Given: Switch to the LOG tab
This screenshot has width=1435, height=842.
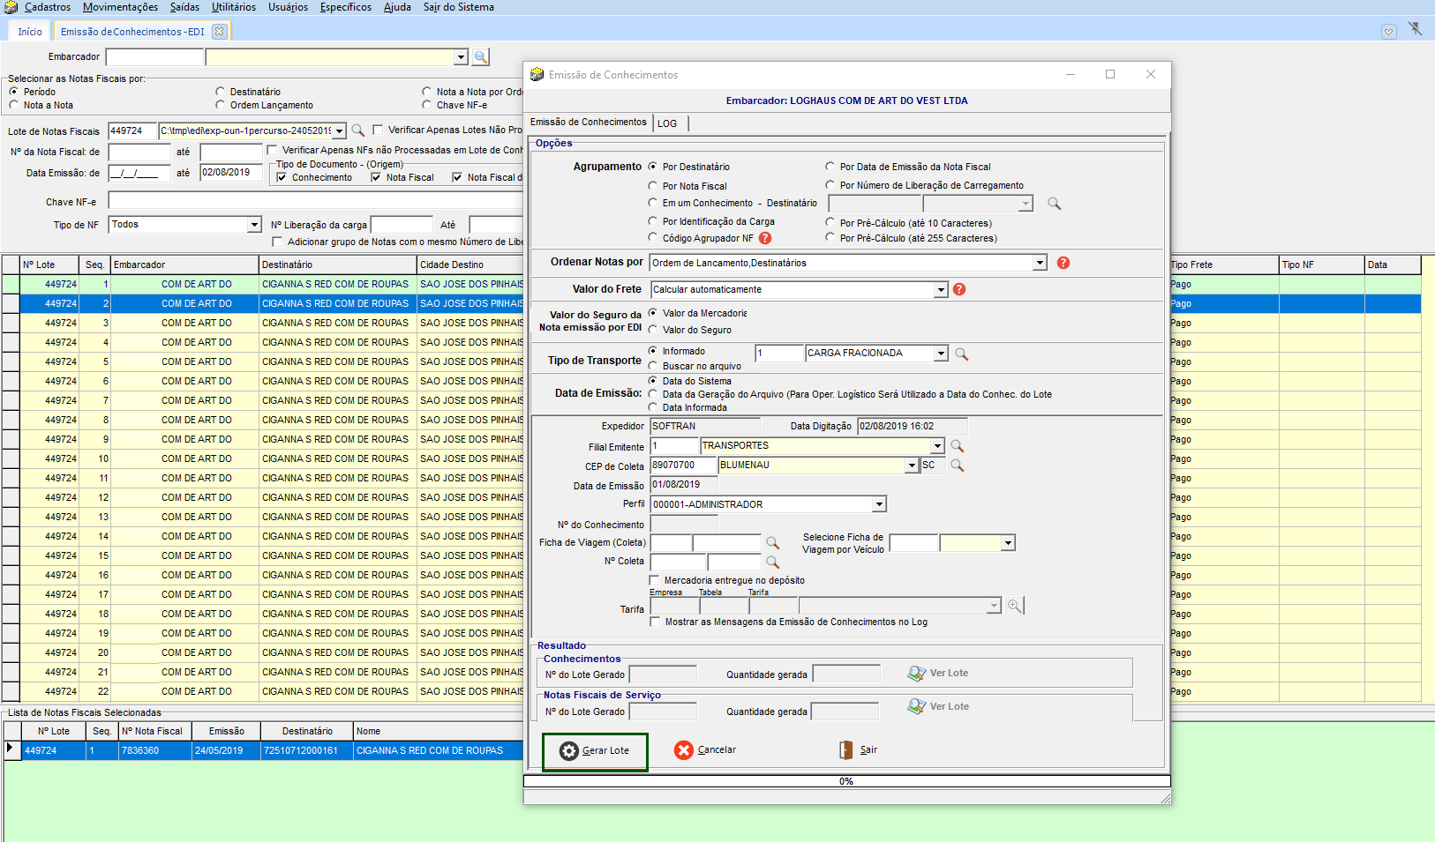Looking at the screenshot, I should [667, 123].
